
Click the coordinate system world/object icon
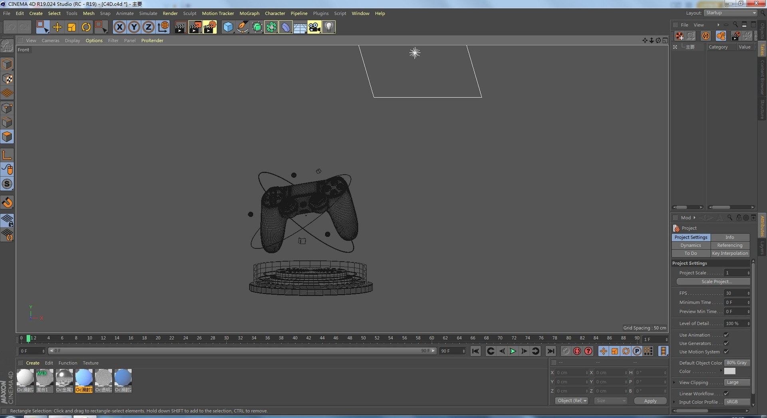pyautogui.click(x=163, y=27)
